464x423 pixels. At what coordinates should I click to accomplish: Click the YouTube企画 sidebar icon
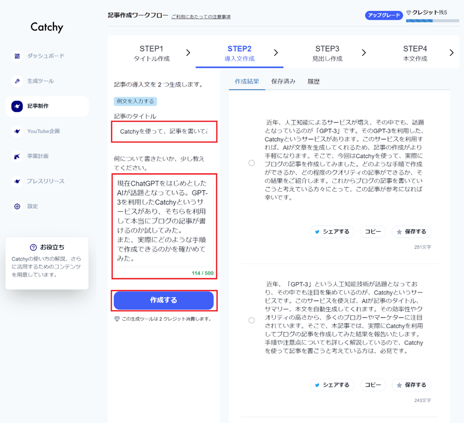click(17, 131)
